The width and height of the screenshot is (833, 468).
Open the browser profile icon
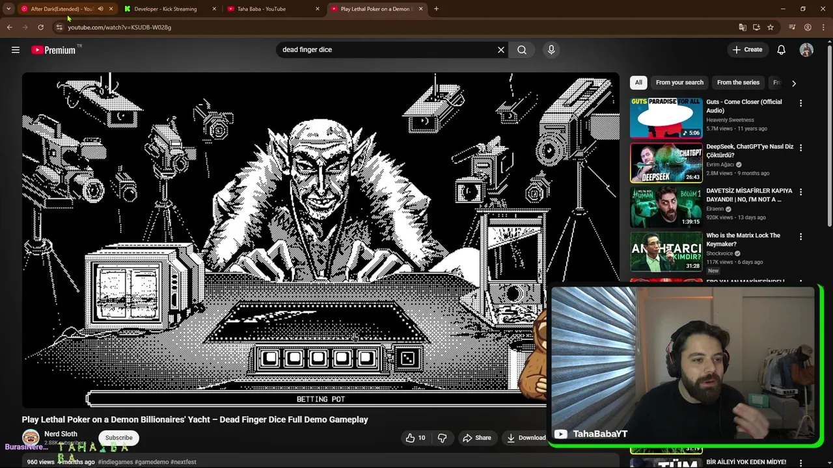pyautogui.click(x=808, y=27)
